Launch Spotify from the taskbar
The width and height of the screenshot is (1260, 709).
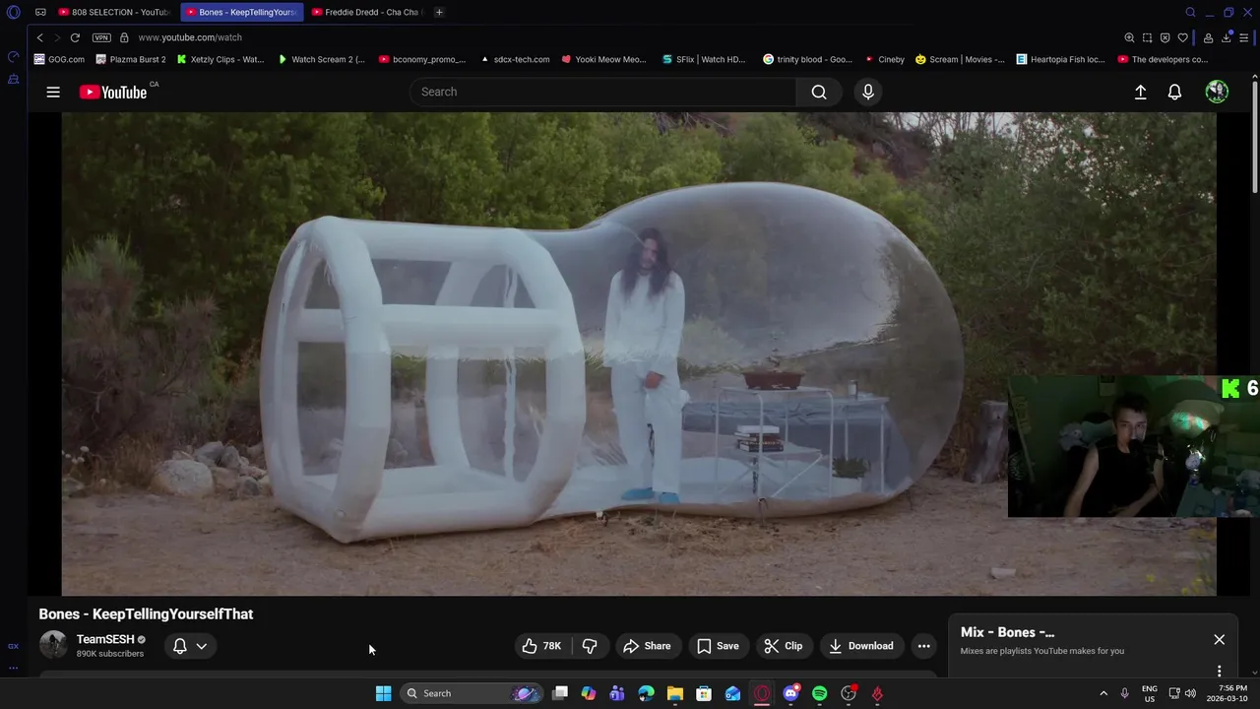pyautogui.click(x=819, y=693)
